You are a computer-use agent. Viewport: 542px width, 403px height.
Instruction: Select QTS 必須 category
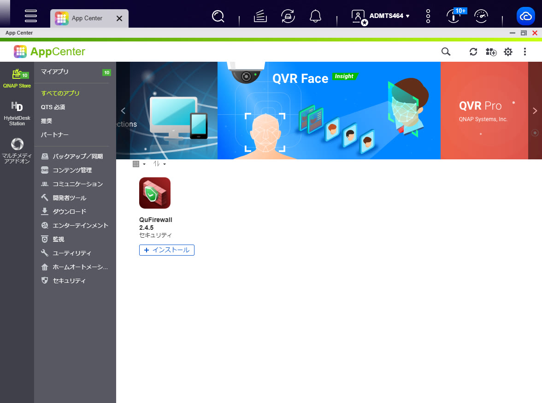tap(53, 107)
